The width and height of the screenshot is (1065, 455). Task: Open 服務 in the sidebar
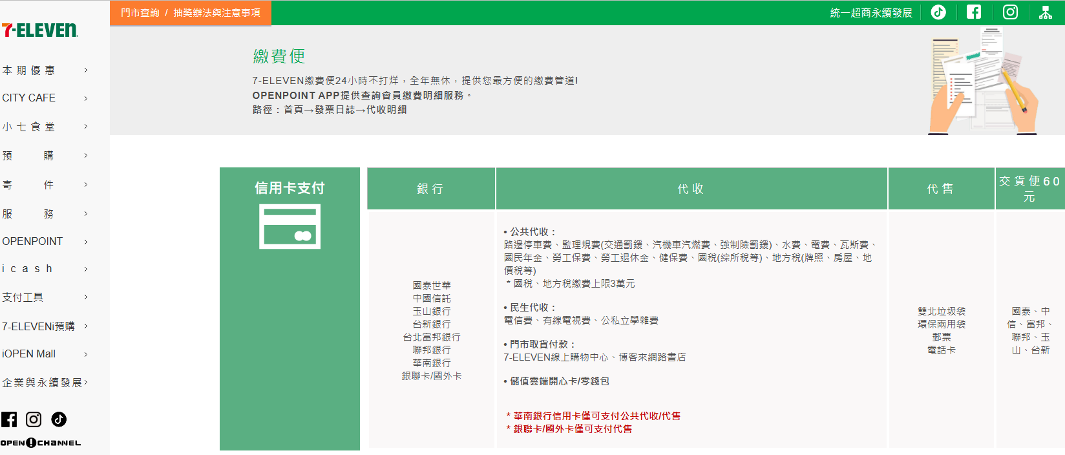point(28,214)
